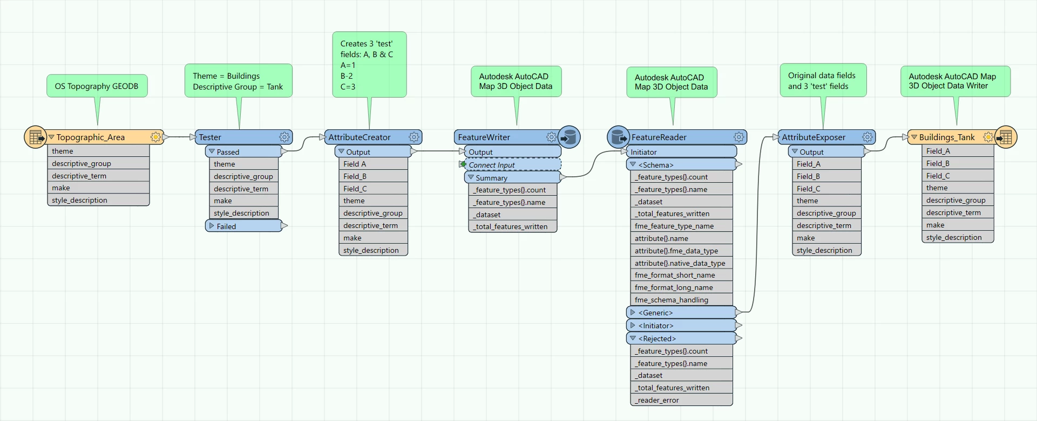Viewport: 1037px width, 421px height.
Task: Click the Buildings_Tank input port arrow
Action: [x=905, y=137]
